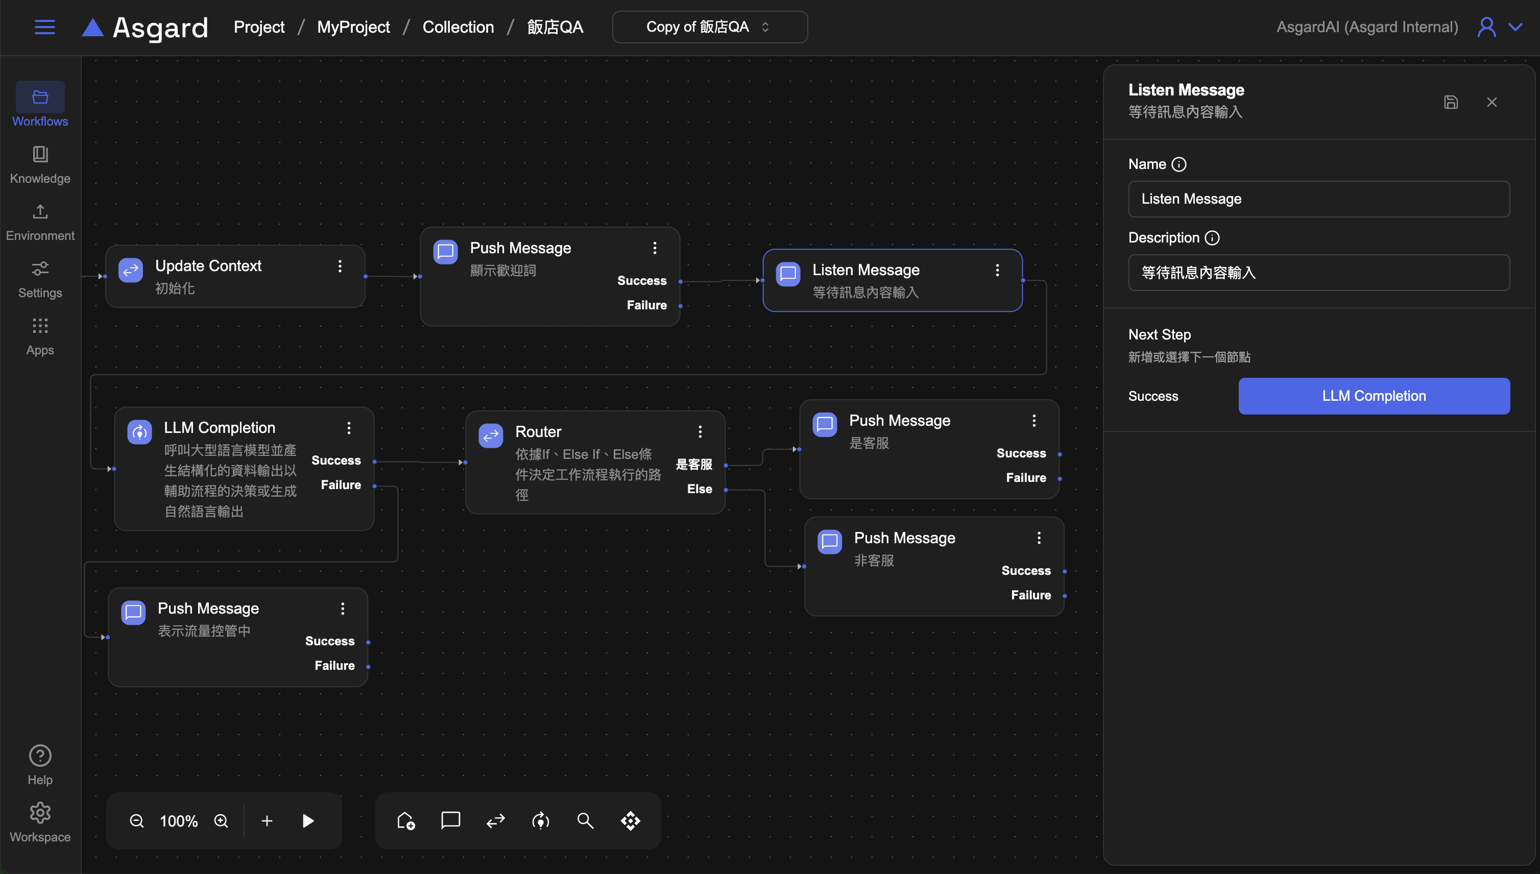
Task: Click the zoom out magnifier icon
Action: [137, 820]
